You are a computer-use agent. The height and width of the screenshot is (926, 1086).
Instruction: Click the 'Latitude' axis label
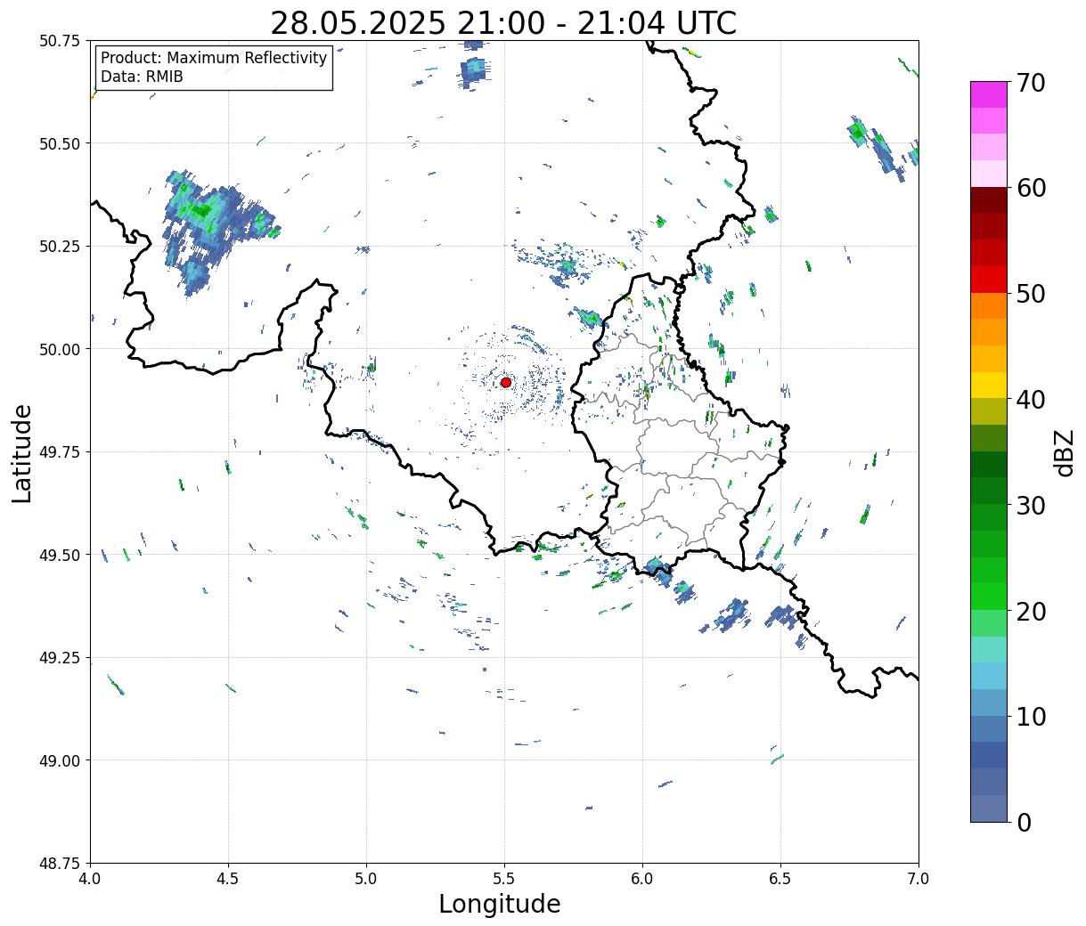click(x=22, y=452)
